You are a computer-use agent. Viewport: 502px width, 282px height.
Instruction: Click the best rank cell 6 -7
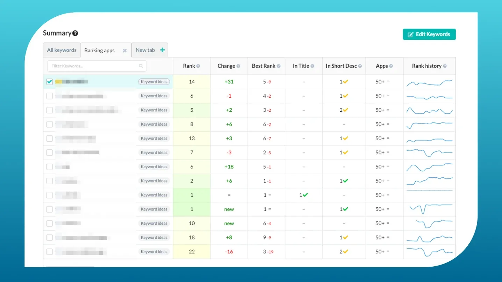click(x=267, y=138)
